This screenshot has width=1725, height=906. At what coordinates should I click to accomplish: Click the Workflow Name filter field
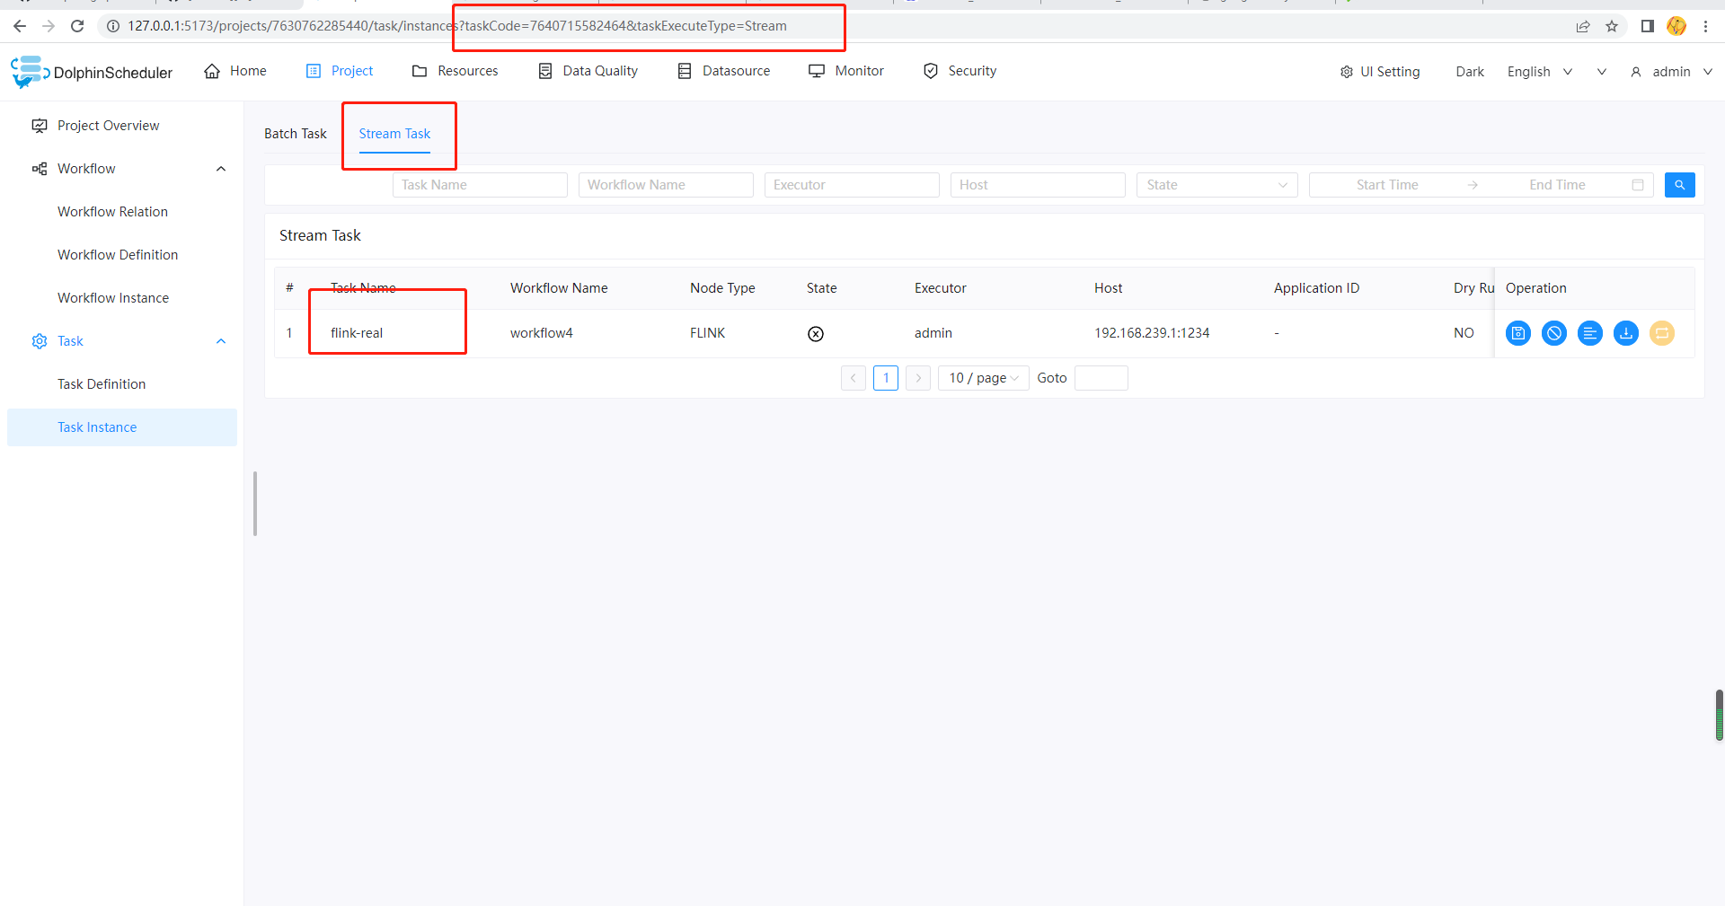click(x=666, y=185)
